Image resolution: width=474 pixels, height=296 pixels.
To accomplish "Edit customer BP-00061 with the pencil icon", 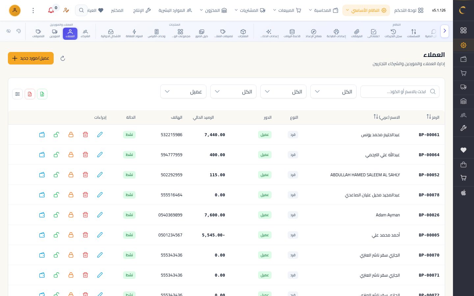I will (100, 135).
